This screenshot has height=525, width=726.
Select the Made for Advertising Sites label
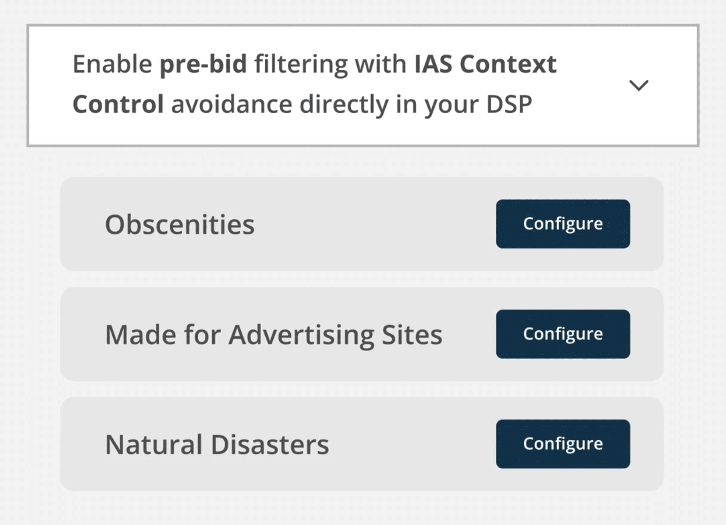(273, 335)
